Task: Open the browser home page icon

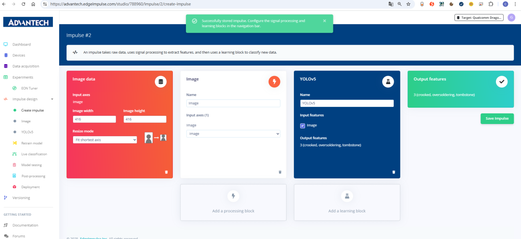Action: 32,4
